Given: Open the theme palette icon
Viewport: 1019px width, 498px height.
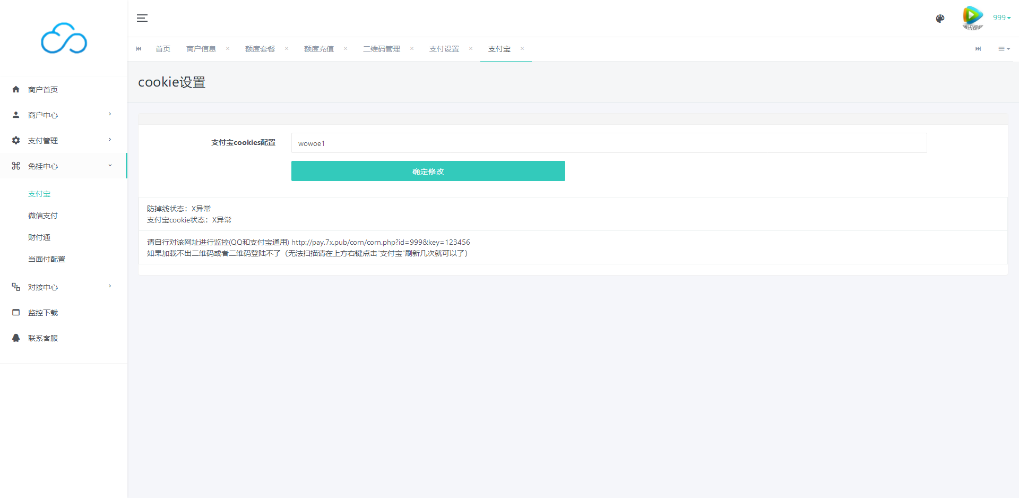Looking at the screenshot, I should [x=940, y=19].
